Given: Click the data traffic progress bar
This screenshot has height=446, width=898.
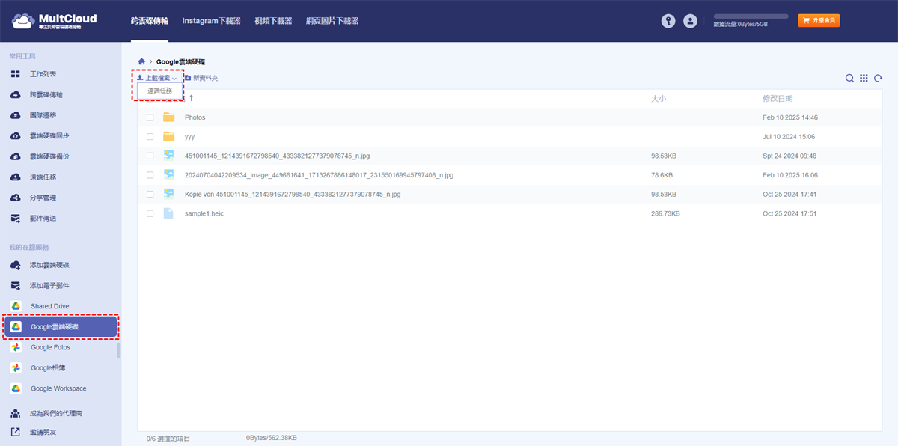Looking at the screenshot, I should (x=751, y=16).
